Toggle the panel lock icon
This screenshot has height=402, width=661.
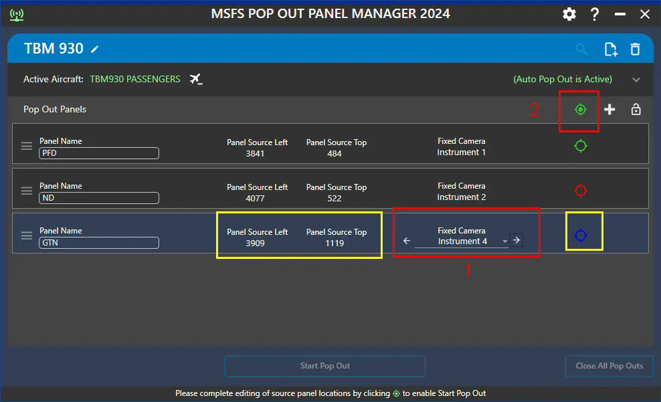pyautogui.click(x=636, y=110)
